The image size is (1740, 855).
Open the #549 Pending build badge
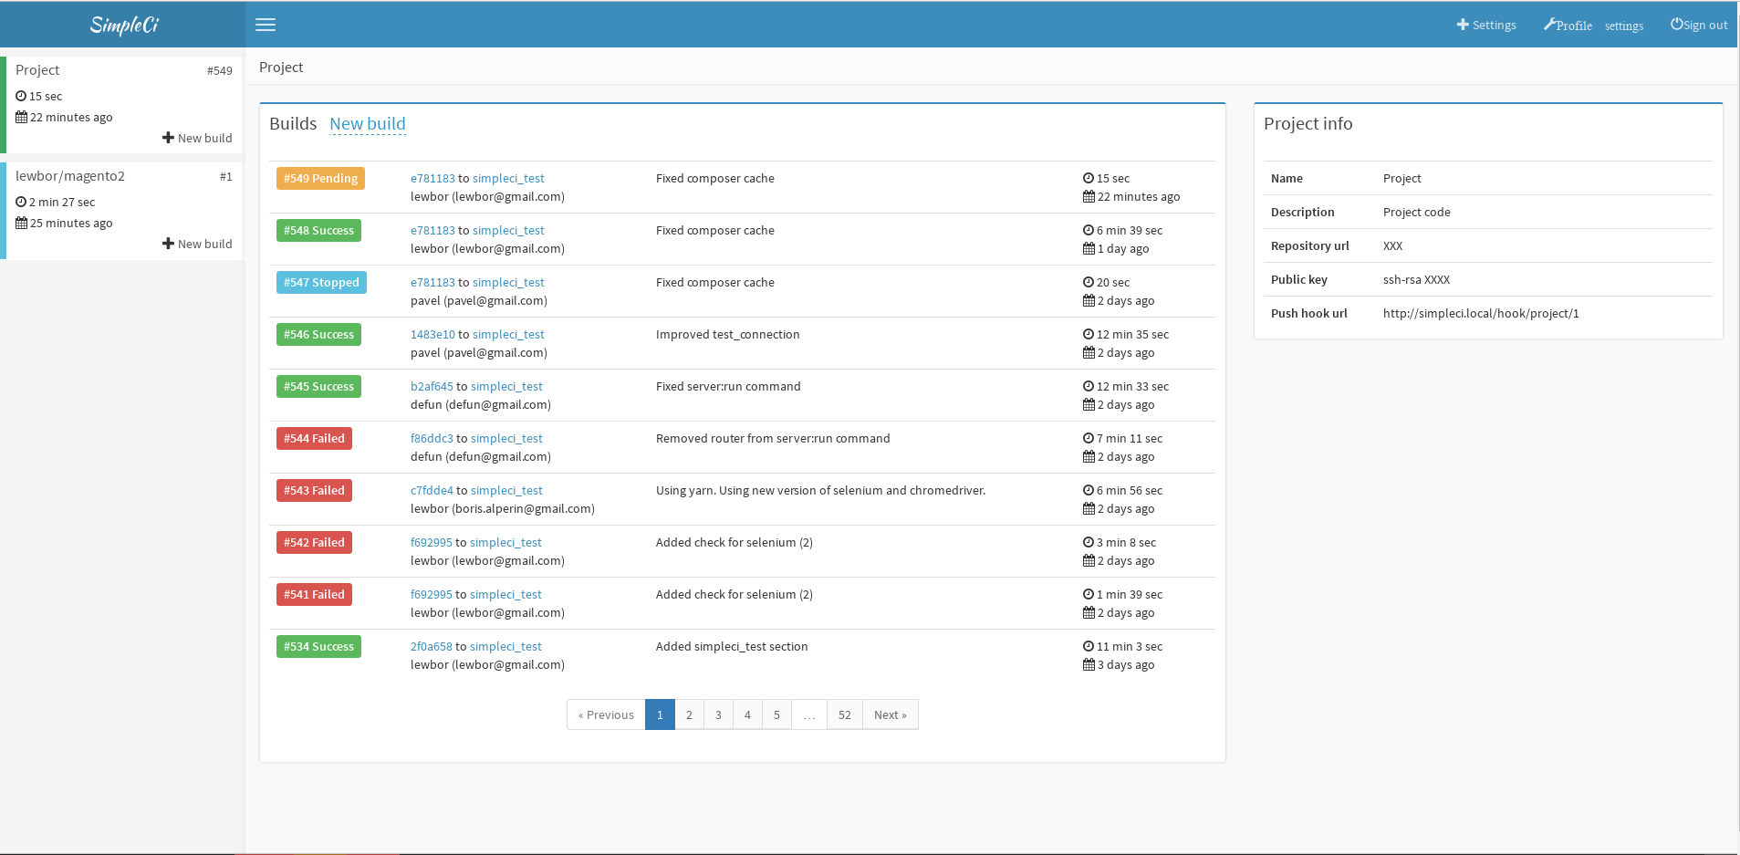[x=320, y=178]
